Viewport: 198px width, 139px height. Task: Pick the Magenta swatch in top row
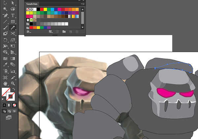click(x=59, y=9)
